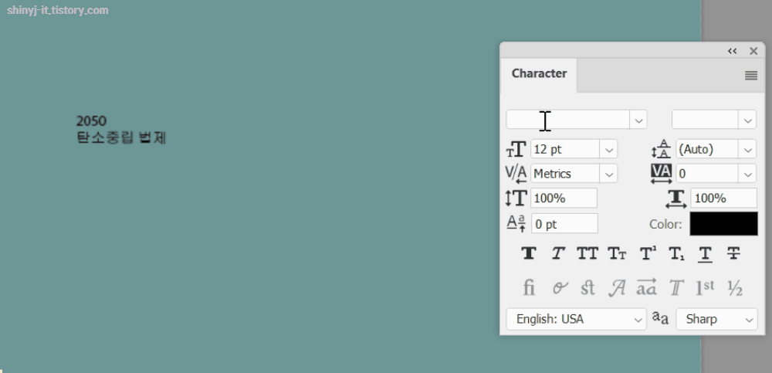The height and width of the screenshot is (373, 772).
Task: Click the font size icon
Action: [x=516, y=149]
